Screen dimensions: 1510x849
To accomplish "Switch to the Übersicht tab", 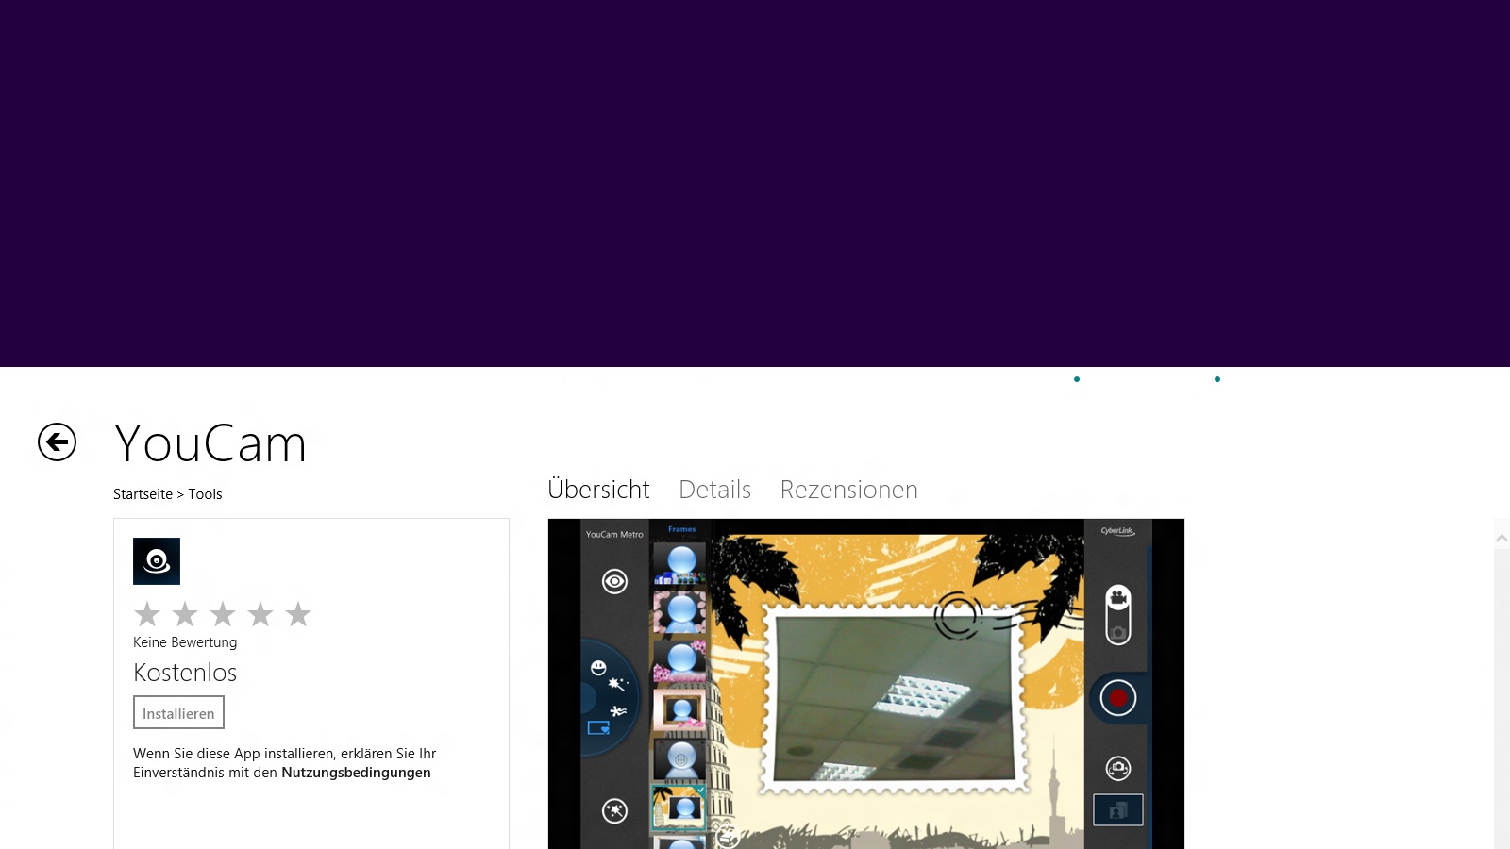I will 598,490.
